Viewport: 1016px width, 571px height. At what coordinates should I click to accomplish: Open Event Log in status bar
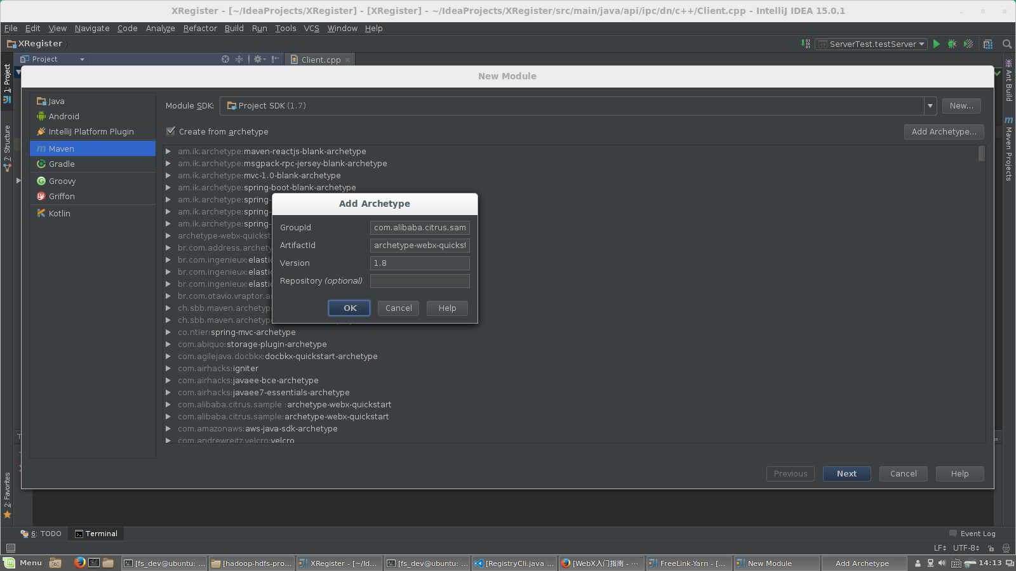click(x=972, y=534)
